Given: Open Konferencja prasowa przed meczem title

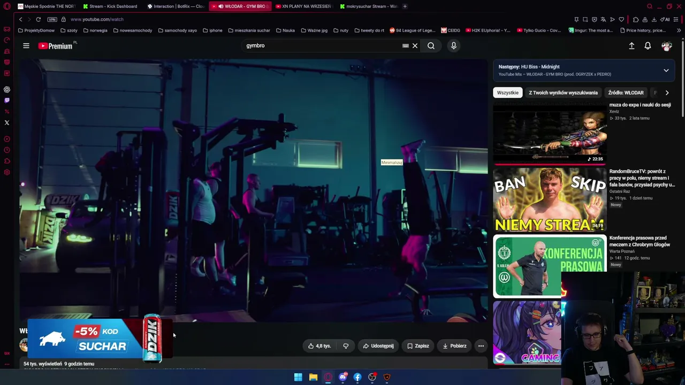Looking at the screenshot, I should coord(640,241).
